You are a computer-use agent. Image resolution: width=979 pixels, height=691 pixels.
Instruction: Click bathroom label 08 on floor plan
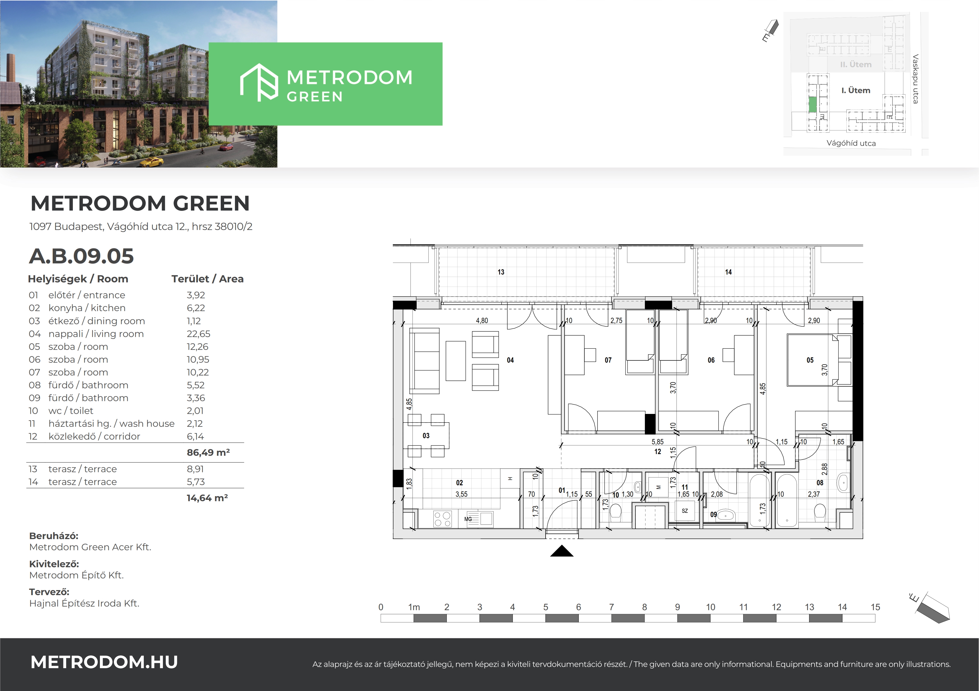coord(820,483)
